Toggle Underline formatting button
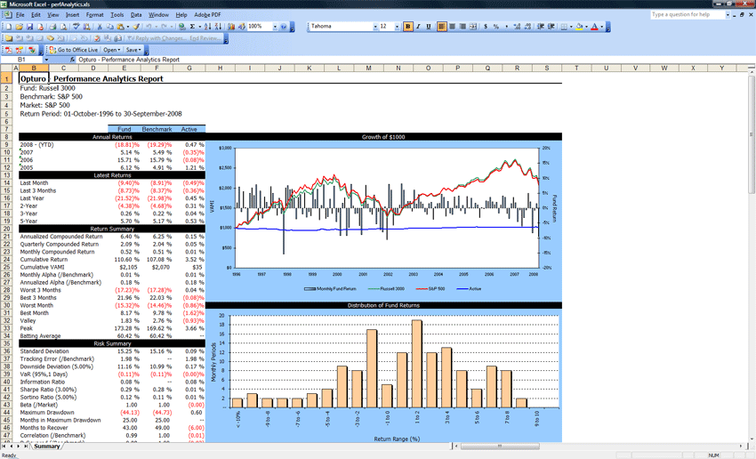This screenshot has width=756, height=459. click(429, 27)
